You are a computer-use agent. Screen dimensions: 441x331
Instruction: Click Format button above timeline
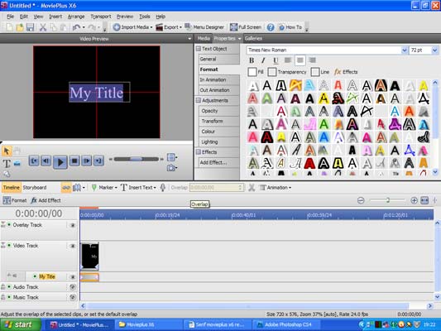tap(15, 200)
